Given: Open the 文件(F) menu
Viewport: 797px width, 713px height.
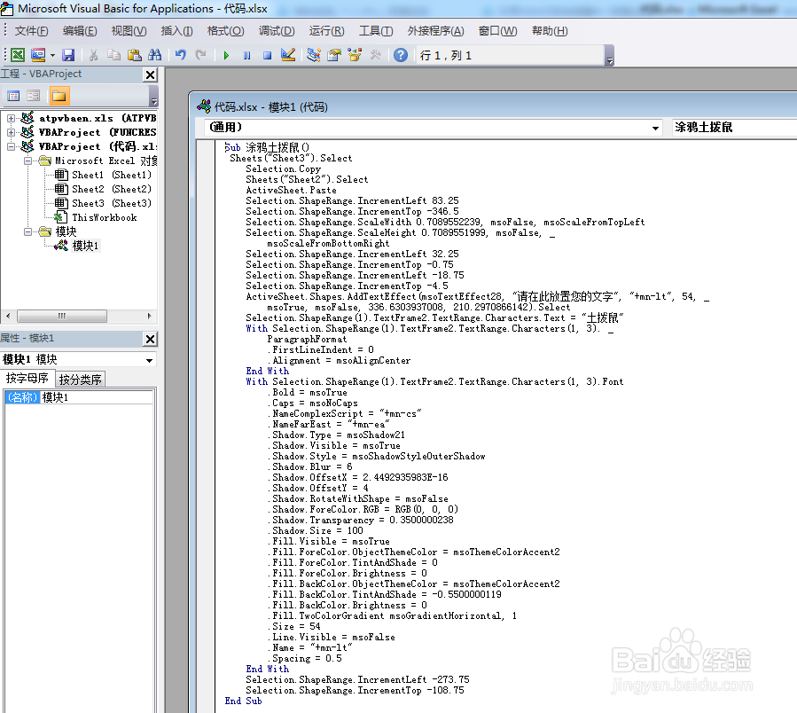Looking at the screenshot, I should tap(32, 31).
